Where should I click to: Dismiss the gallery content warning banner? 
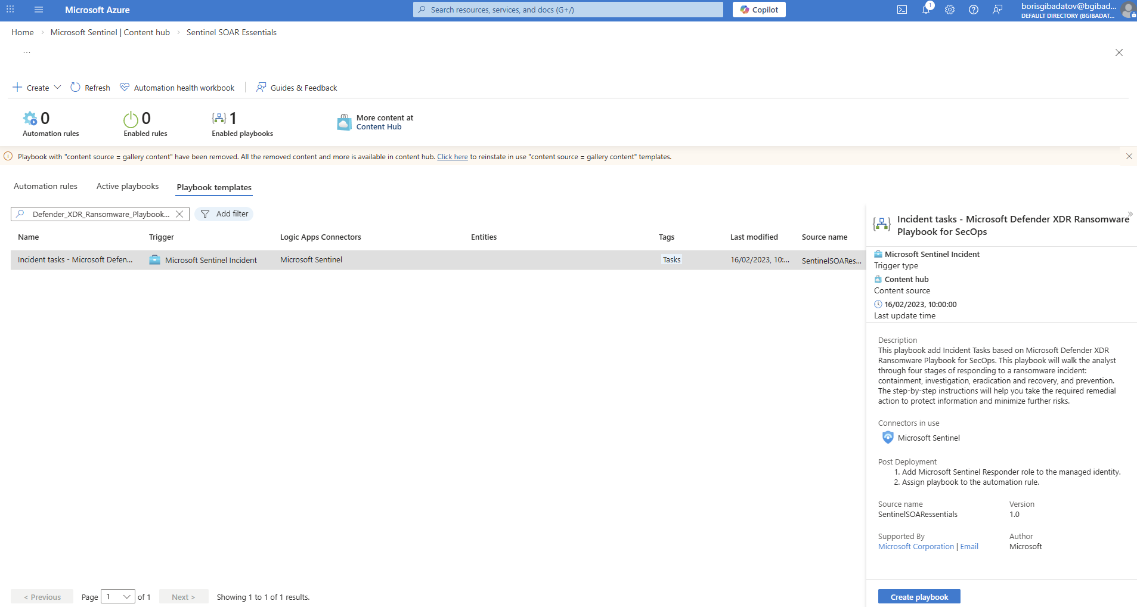click(x=1129, y=156)
